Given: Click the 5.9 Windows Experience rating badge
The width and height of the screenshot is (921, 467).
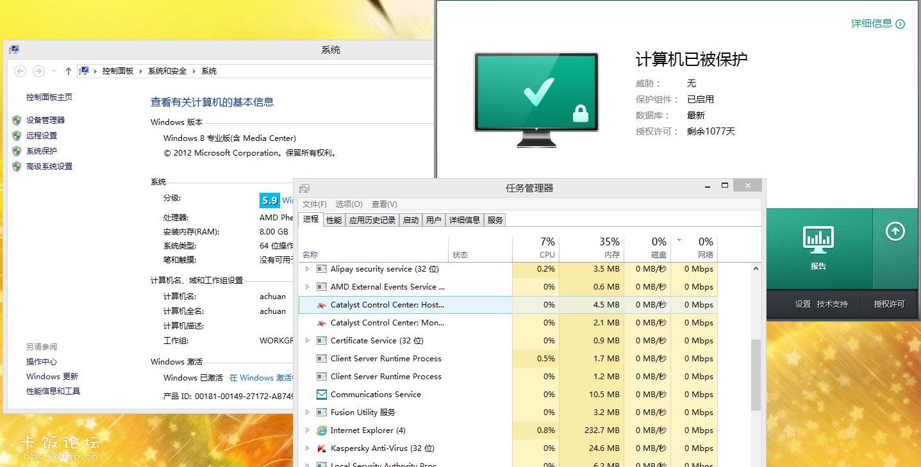Looking at the screenshot, I should [269, 200].
